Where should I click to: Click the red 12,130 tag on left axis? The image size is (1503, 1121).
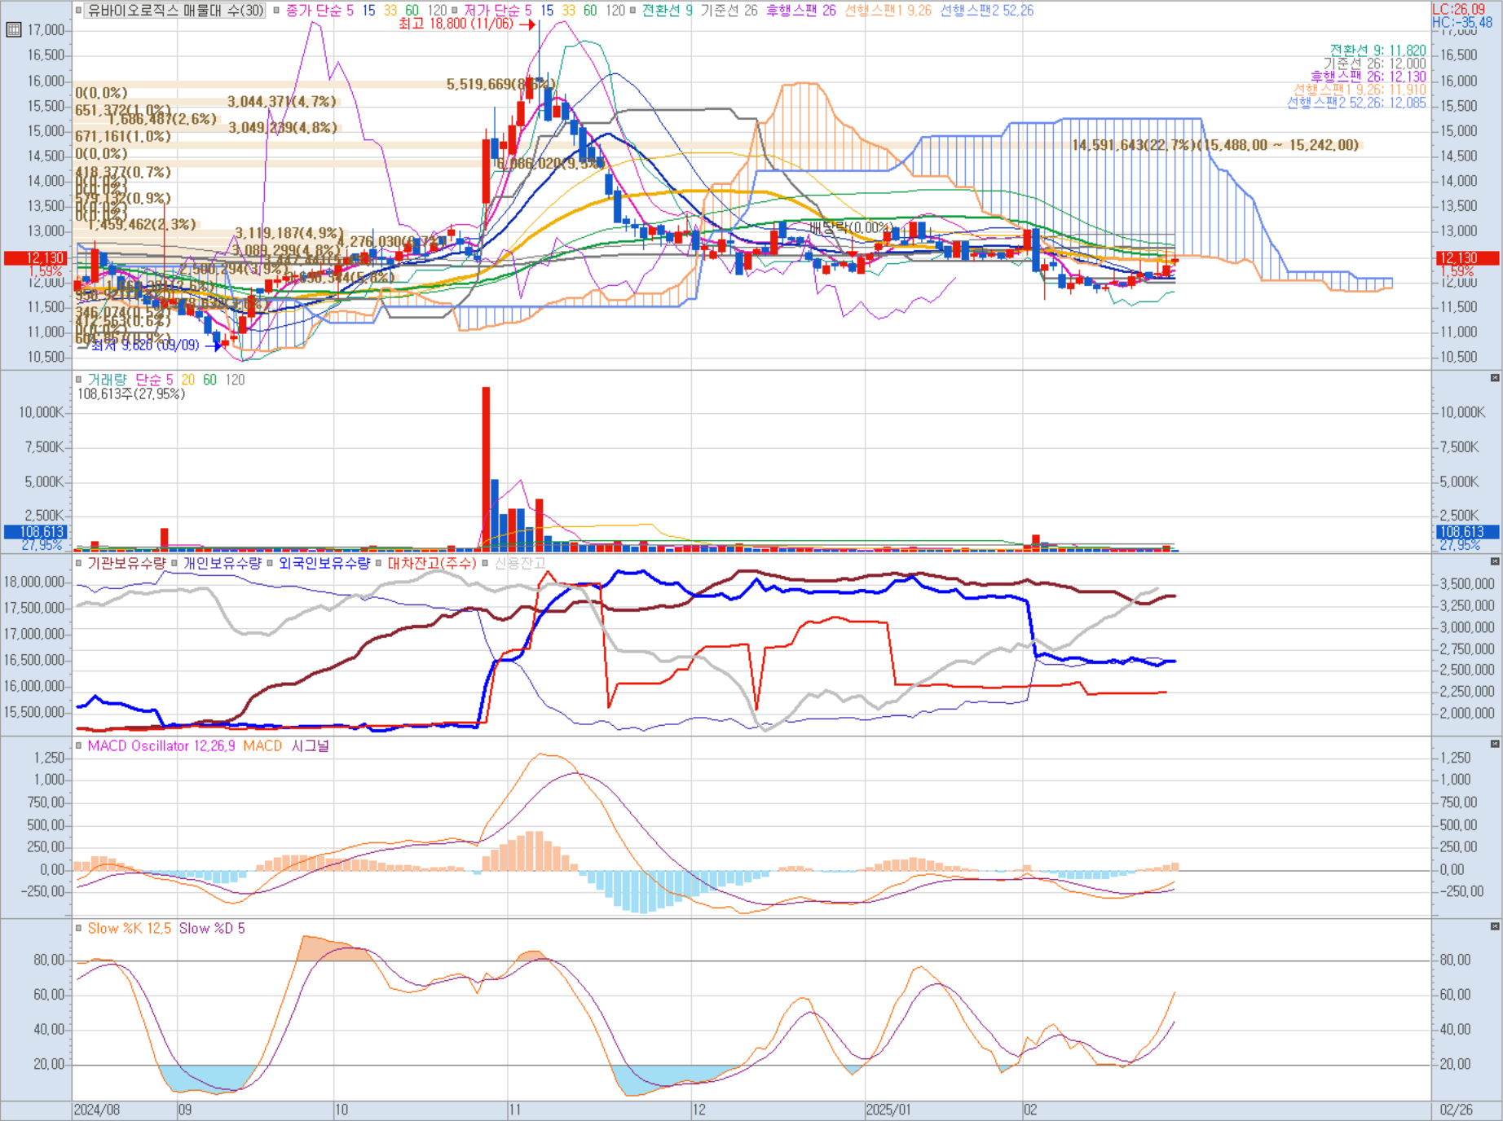(x=35, y=258)
